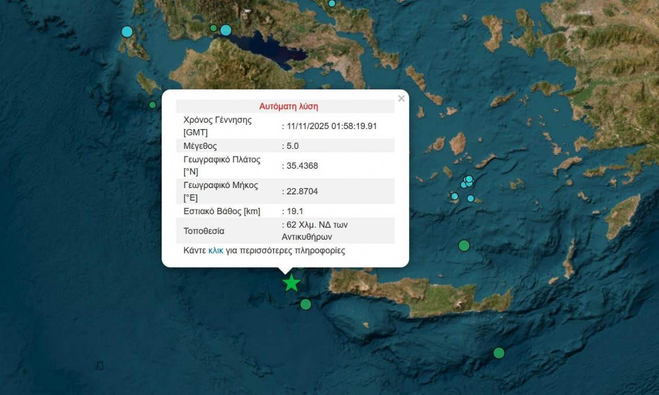
Task: Click the green earthquake marker below the star
Action: (x=305, y=305)
